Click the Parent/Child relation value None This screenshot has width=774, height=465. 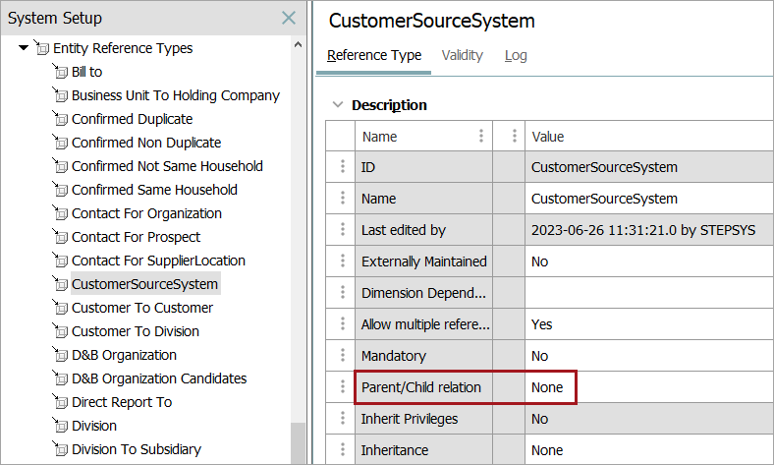pyautogui.click(x=547, y=387)
